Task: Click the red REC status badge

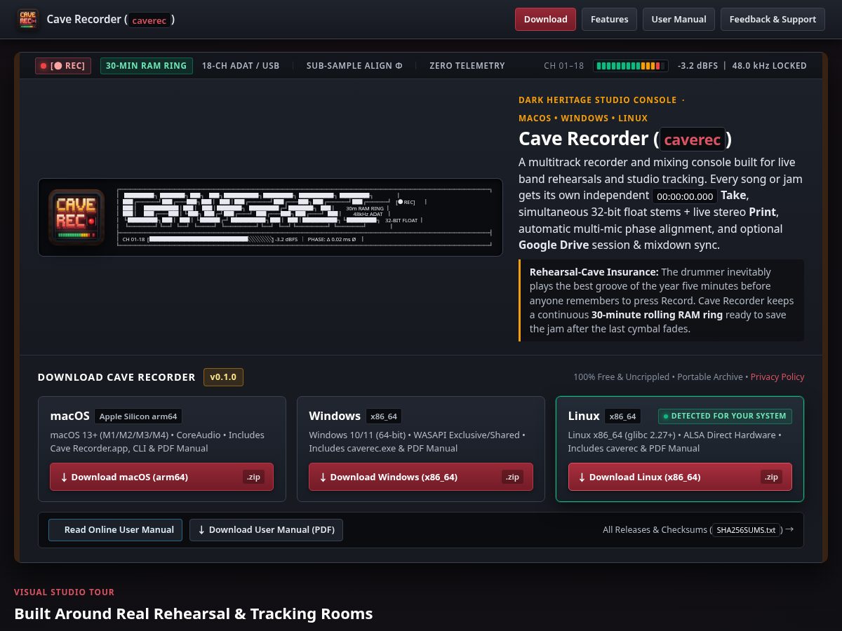Action: point(63,66)
